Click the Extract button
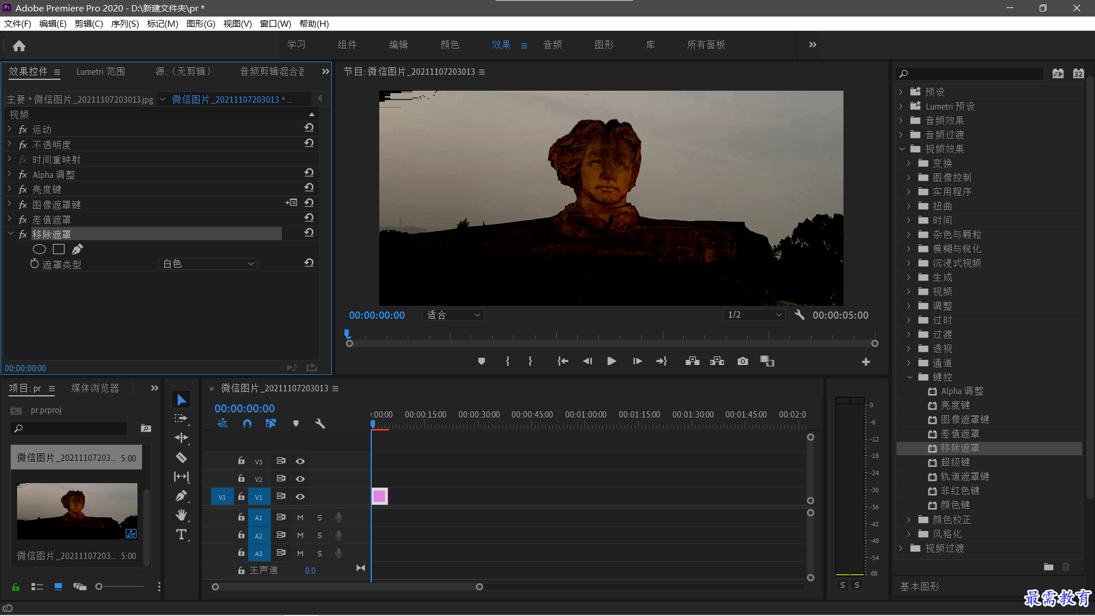 click(717, 361)
